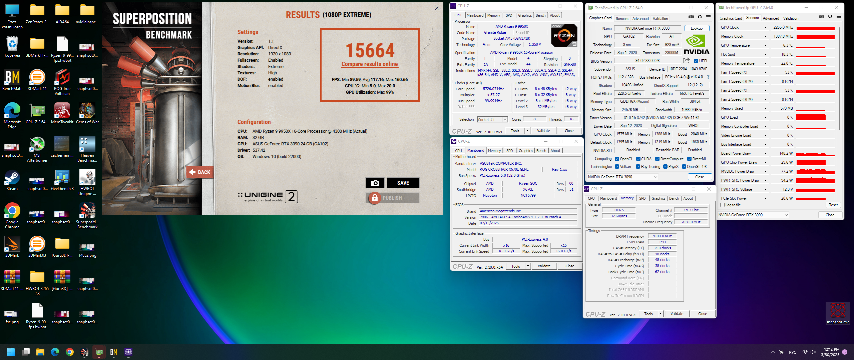
Task: Toggle UEFI checkbox in GPU-Z
Action: [x=696, y=61]
